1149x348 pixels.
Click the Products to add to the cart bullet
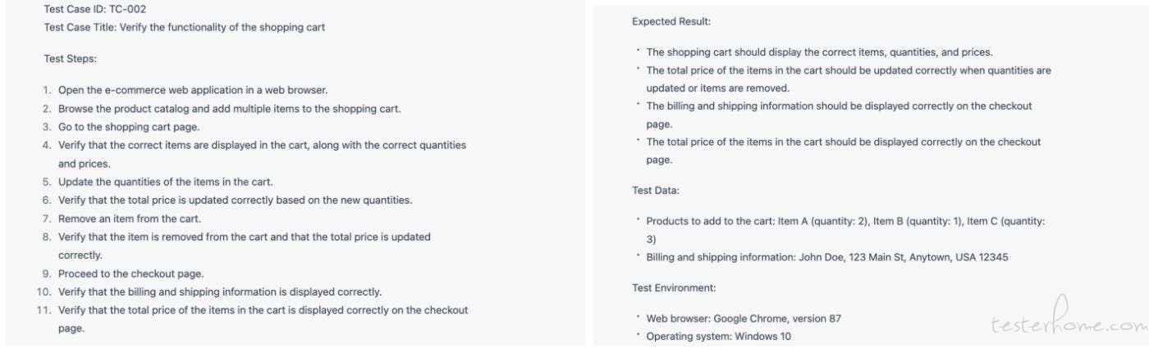click(x=840, y=229)
